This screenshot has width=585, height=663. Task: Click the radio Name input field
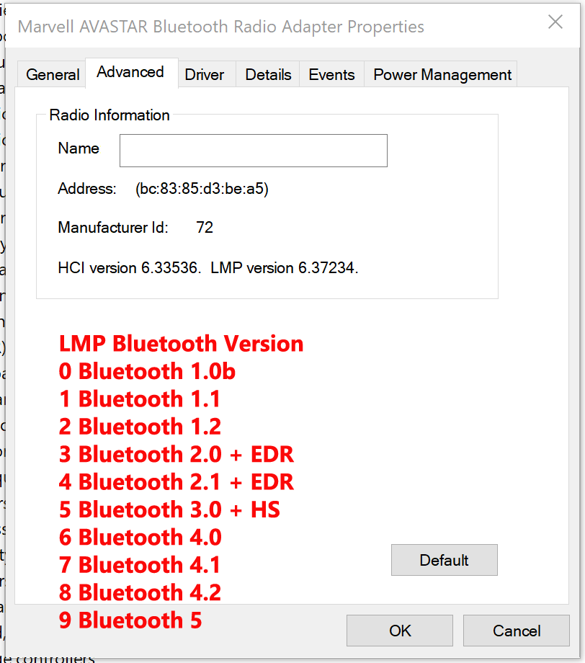(x=253, y=151)
